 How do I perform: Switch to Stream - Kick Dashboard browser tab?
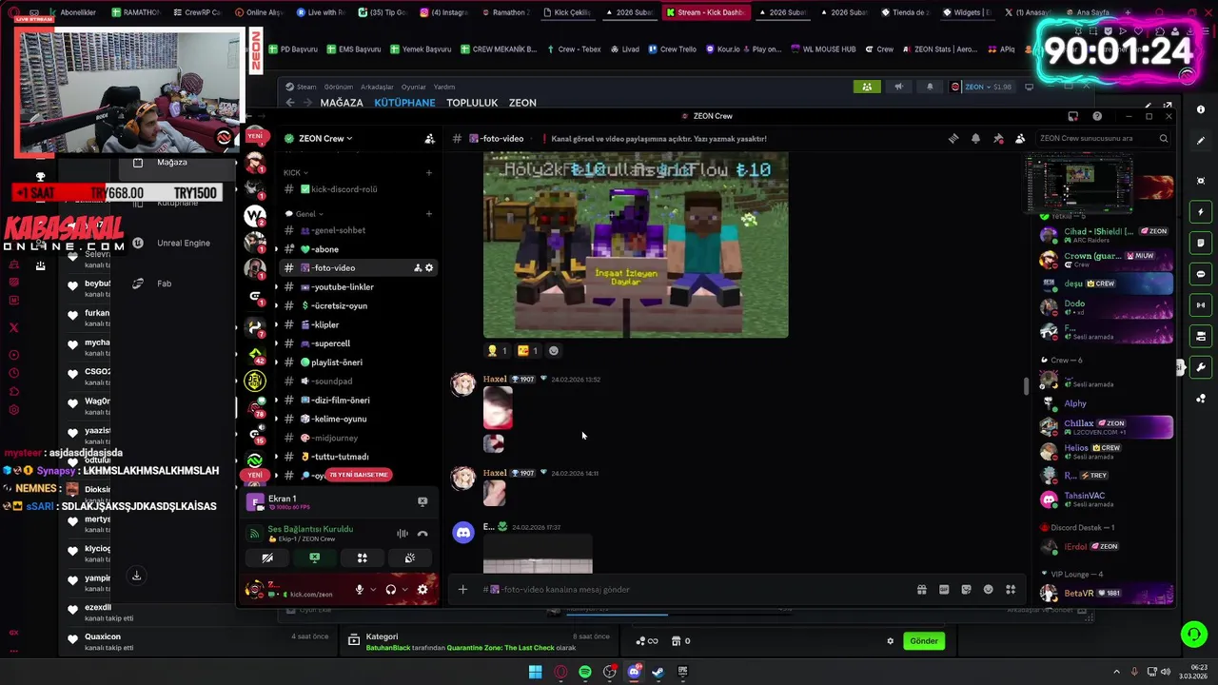[705, 12]
